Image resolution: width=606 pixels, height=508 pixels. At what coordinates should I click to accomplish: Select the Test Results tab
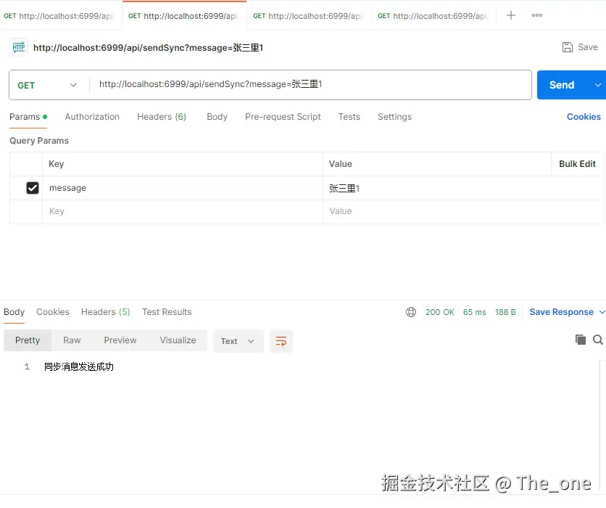(167, 312)
